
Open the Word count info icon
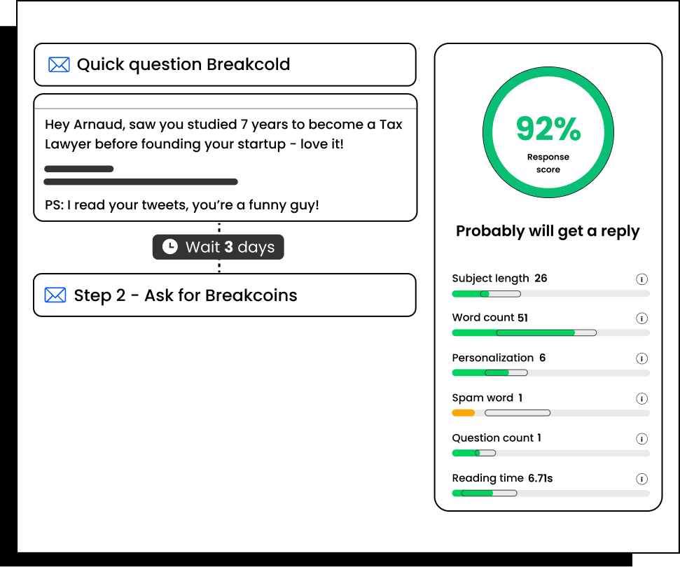[x=642, y=318]
